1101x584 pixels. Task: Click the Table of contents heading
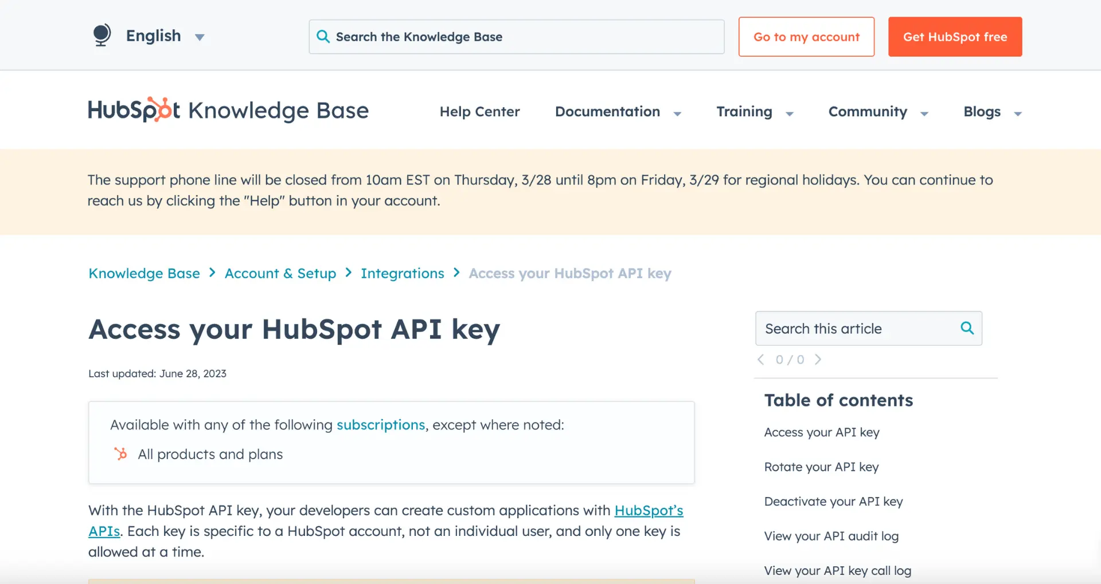[x=838, y=400]
